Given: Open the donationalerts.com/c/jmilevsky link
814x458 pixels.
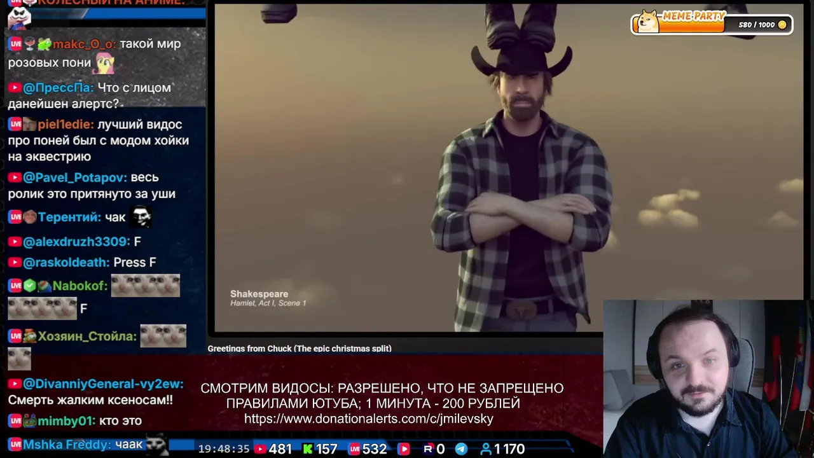Looking at the screenshot, I should tap(369, 419).
